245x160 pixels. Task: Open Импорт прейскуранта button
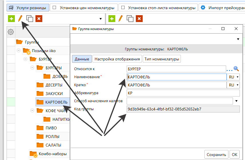pos(222,8)
